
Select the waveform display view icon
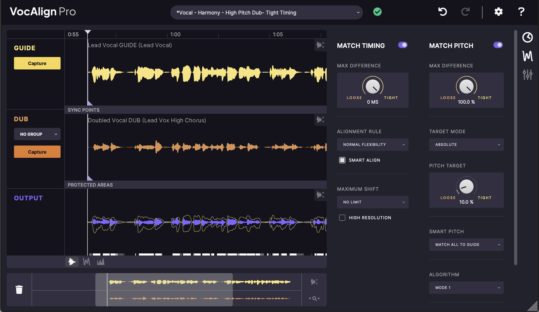coord(72,262)
